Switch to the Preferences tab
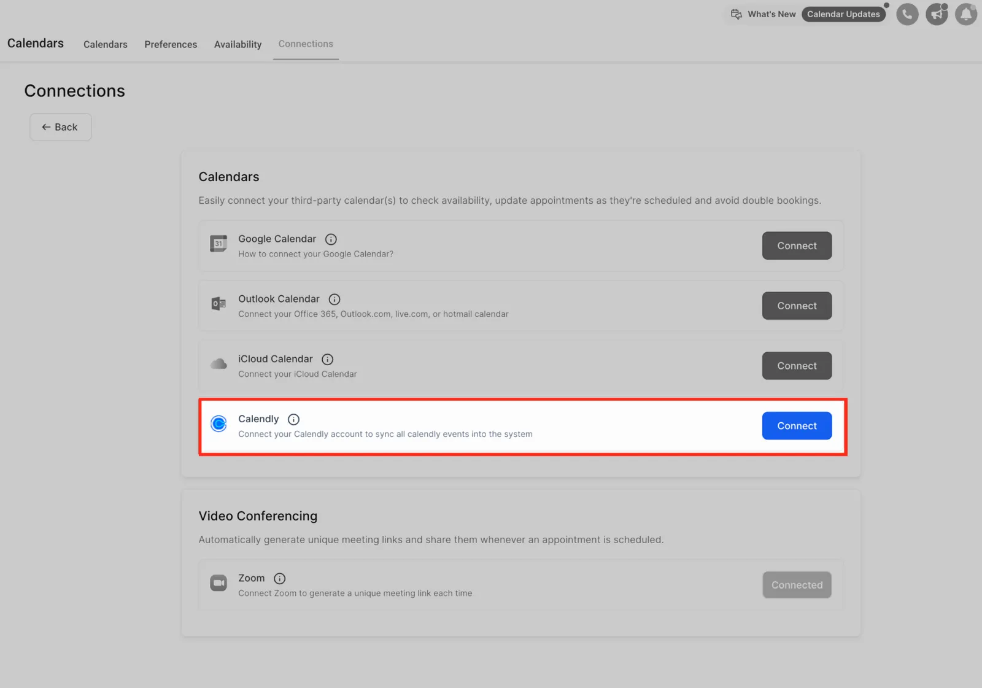Viewport: 982px width, 688px height. [x=171, y=44]
